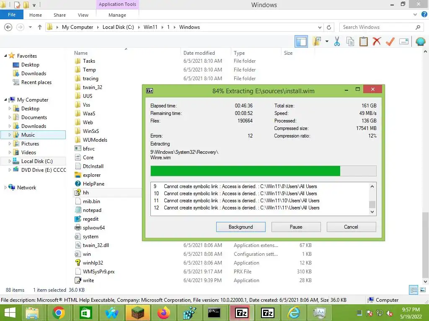The height and width of the screenshot is (321, 429).
Task: Open the File tab
Action: (x=11, y=15)
